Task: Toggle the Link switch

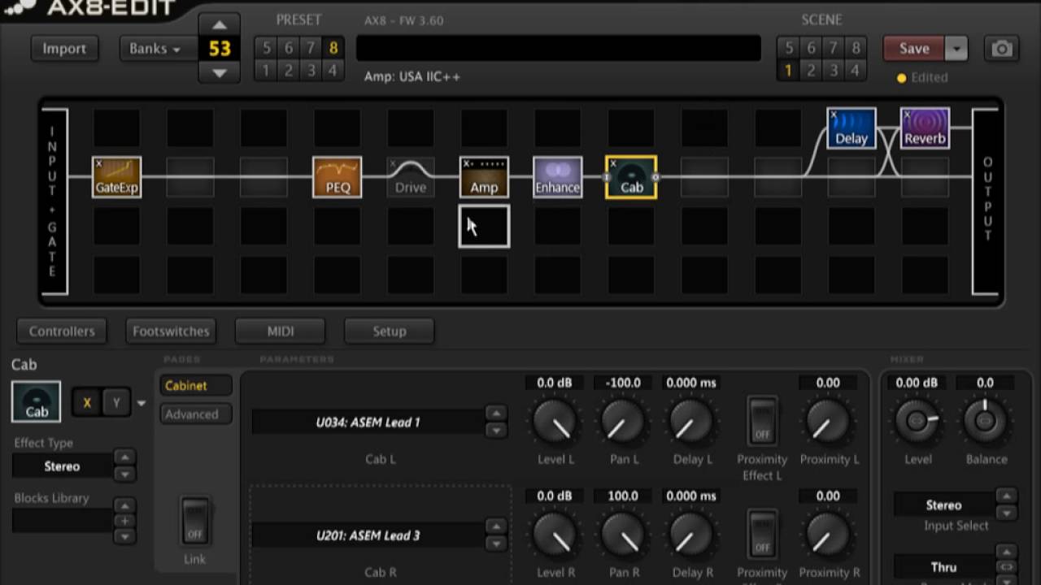Action: 194,521
